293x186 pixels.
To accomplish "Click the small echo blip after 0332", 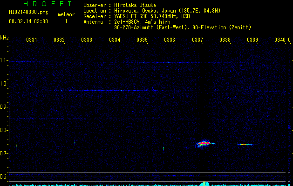I will tap(75, 143).
